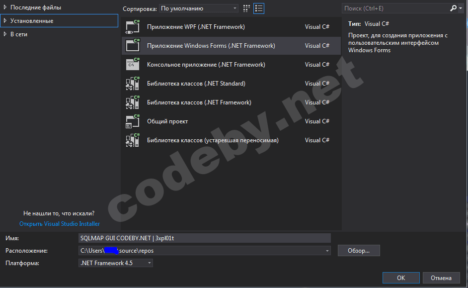Open the Платформа .NET Framework dropdown
The image size is (468, 288).
(x=115, y=263)
